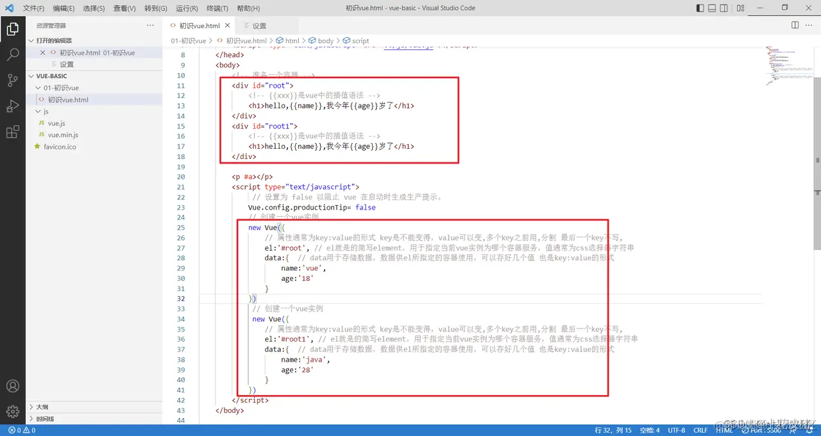Click the VS Code logo icon
Screen dimensions: 821x436
[10, 8]
